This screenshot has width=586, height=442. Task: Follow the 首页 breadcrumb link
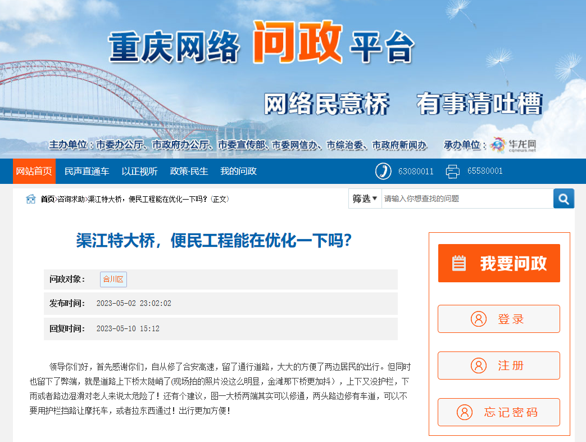point(48,199)
